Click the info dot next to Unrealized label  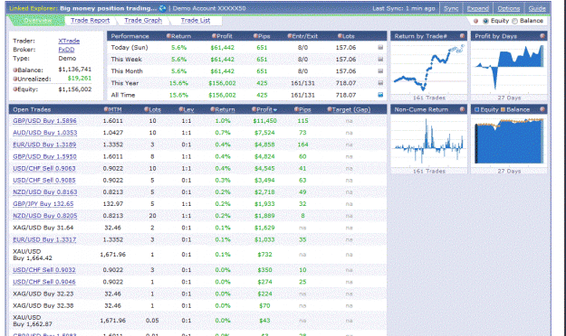15,79
